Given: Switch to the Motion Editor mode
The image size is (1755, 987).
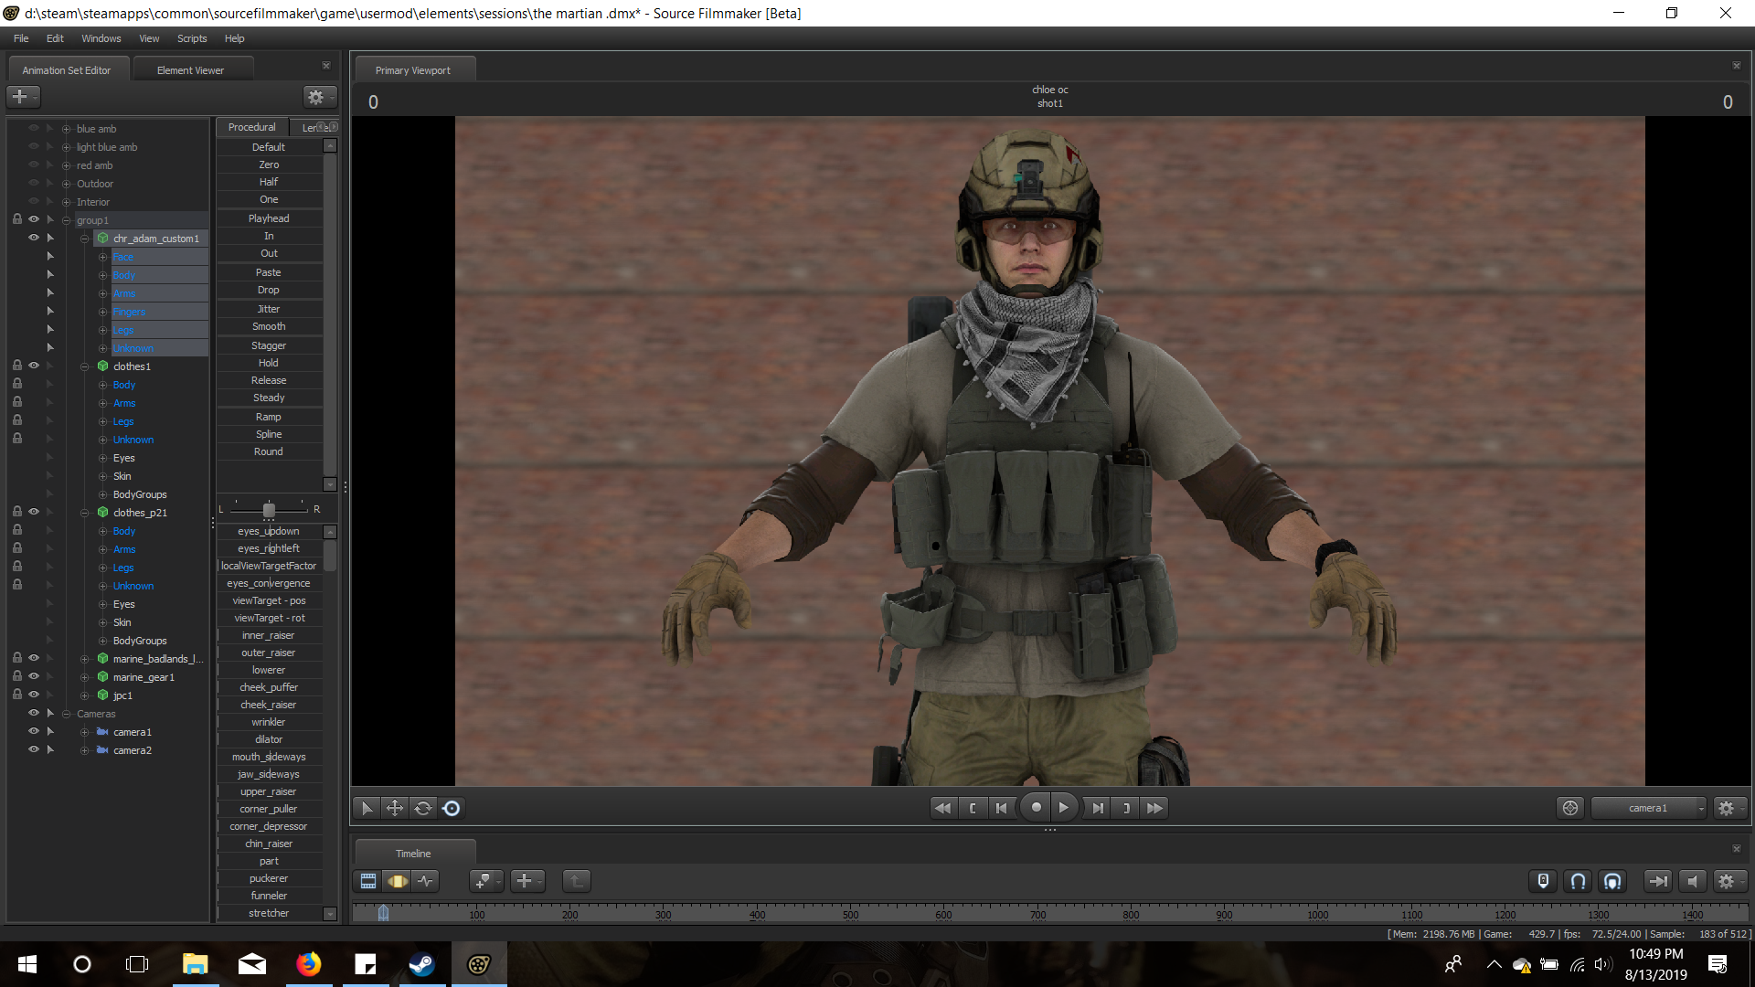Looking at the screenshot, I should click(x=398, y=881).
